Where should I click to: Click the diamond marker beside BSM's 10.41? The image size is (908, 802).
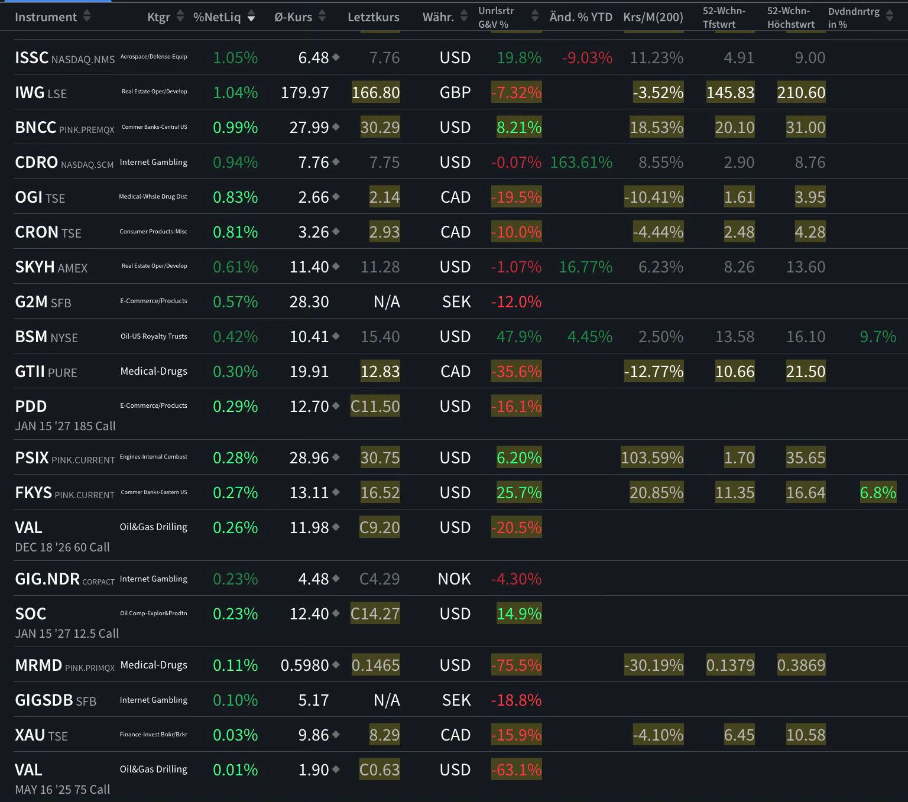click(x=336, y=336)
